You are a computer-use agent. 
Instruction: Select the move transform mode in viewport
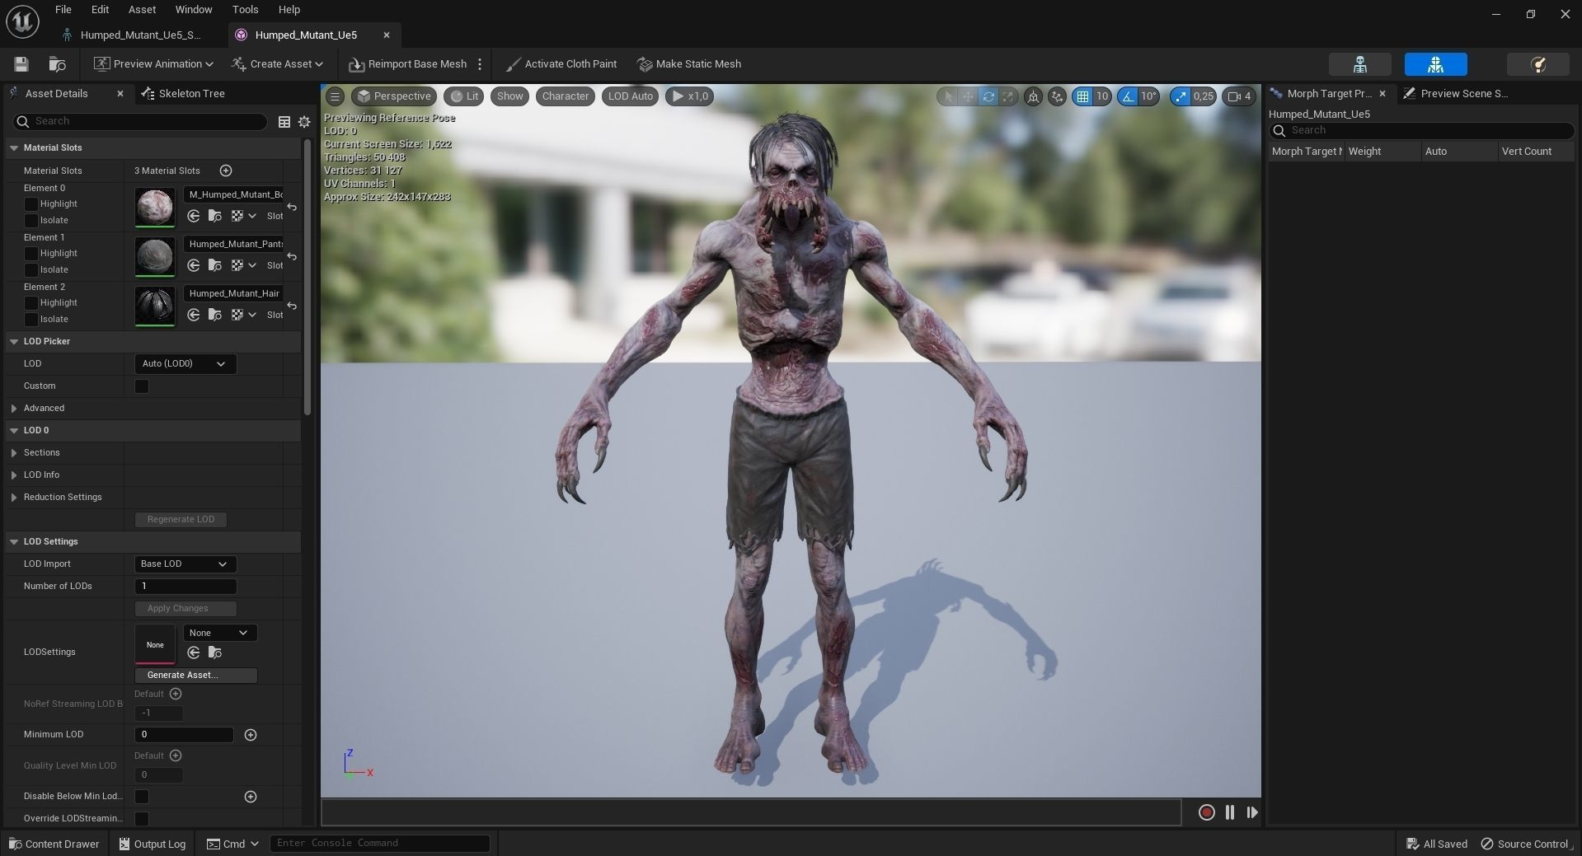pyautogui.click(x=968, y=96)
